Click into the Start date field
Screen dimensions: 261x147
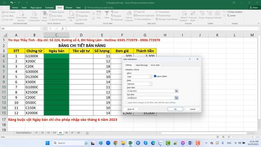coord(150,91)
